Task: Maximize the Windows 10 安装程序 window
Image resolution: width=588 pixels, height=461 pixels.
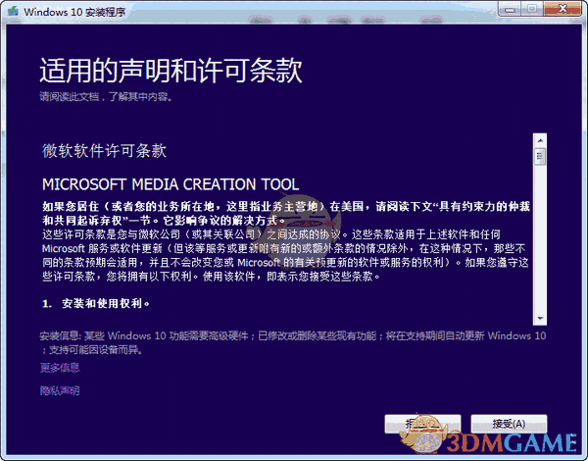Action: [x=532, y=9]
